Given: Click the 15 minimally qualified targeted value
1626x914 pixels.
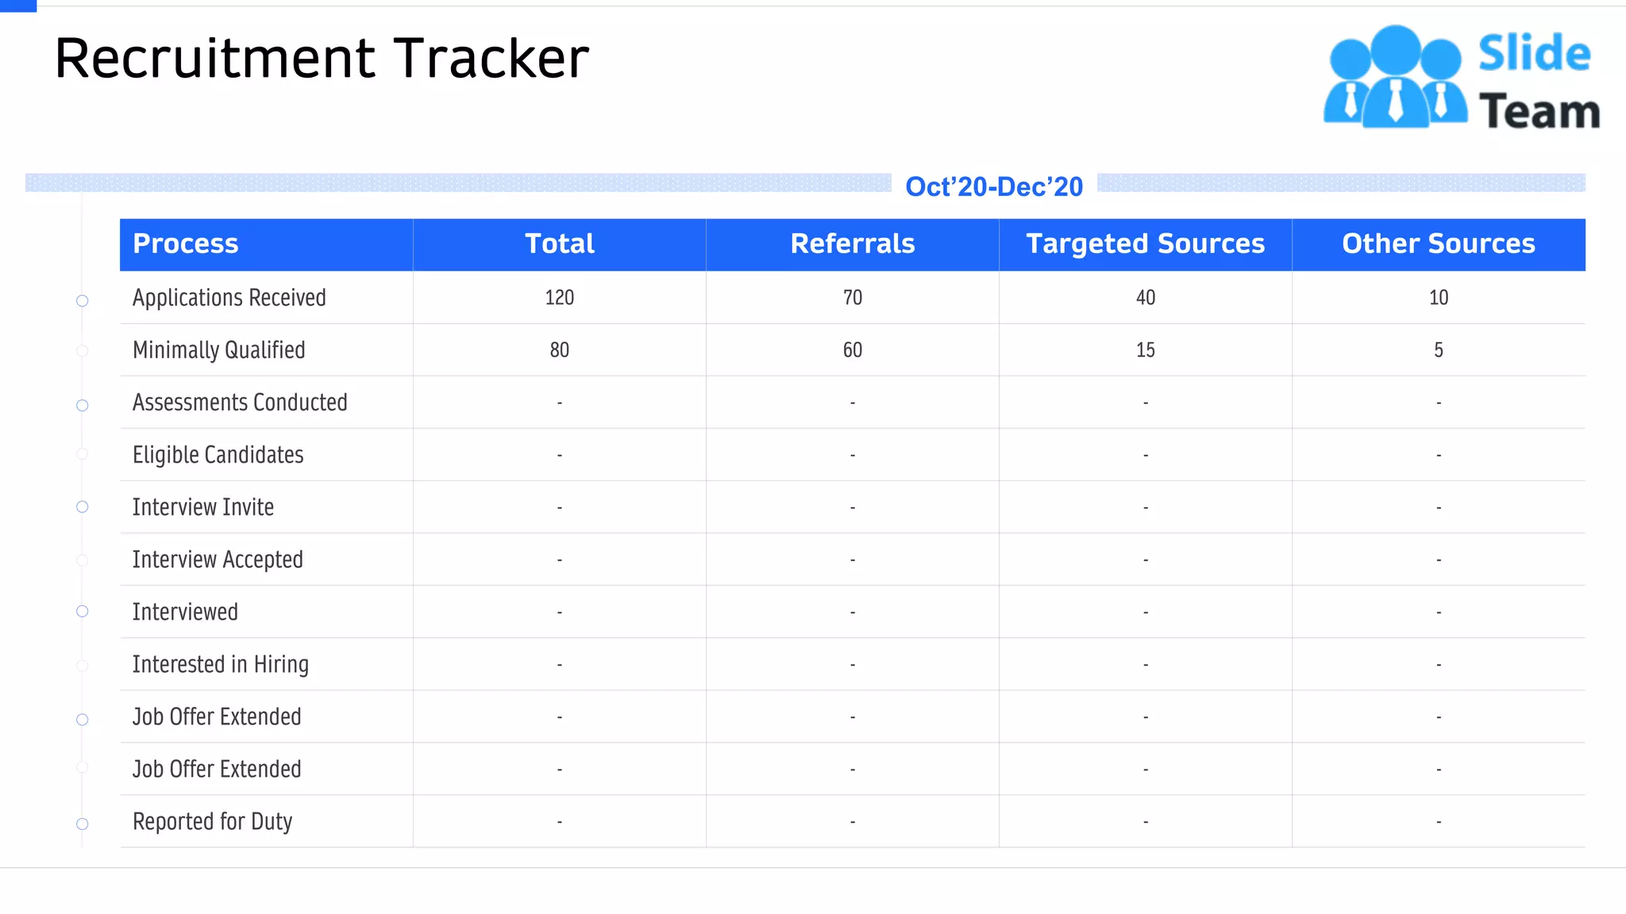Looking at the screenshot, I should click(x=1146, y=350).
